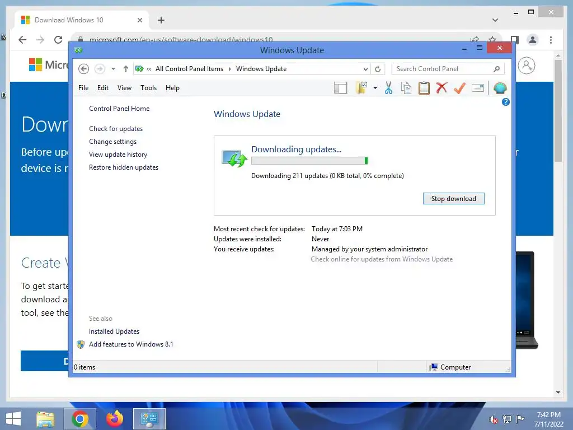The width and height of the screenshot is (573, 430).
Task: Click the red X Delete toolbar icon
Action: pos(442,88)
